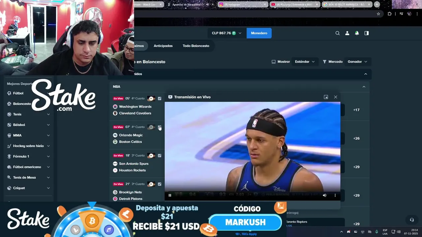Click the Monedero wallet button

pos(259,33)
